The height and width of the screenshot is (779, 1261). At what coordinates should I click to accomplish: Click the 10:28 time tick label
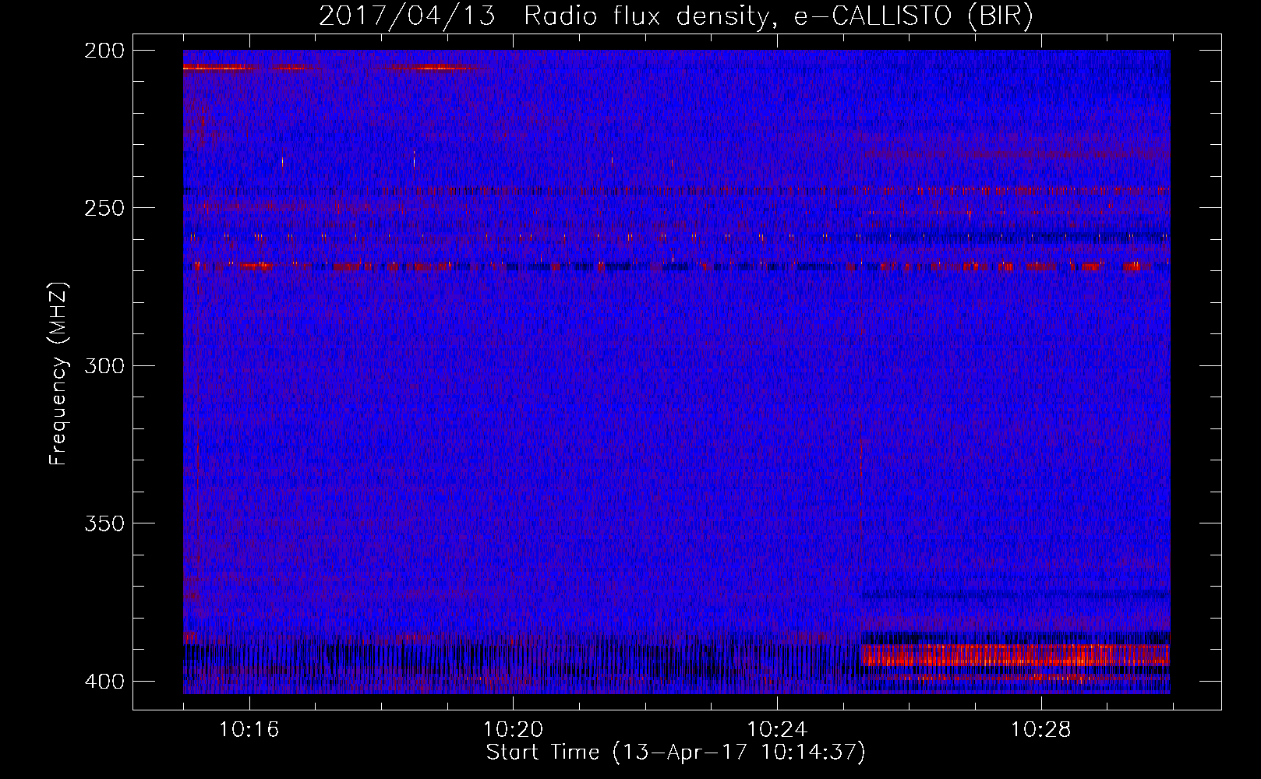click(x=1041, y=730)
